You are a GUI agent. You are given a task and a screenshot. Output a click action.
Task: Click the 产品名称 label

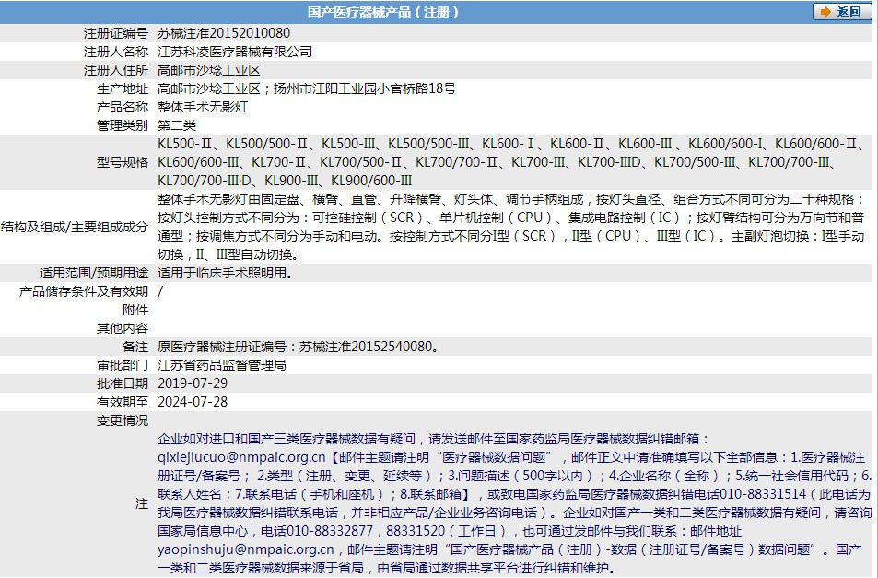coord(123,107)
